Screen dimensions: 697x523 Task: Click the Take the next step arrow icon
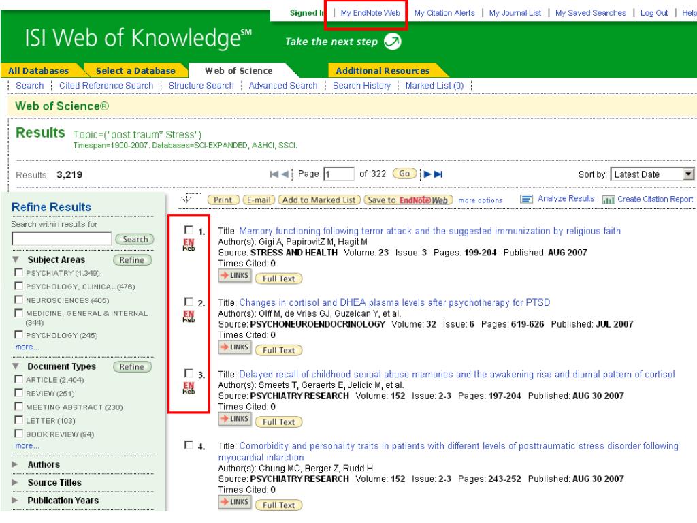pos(393,42)
